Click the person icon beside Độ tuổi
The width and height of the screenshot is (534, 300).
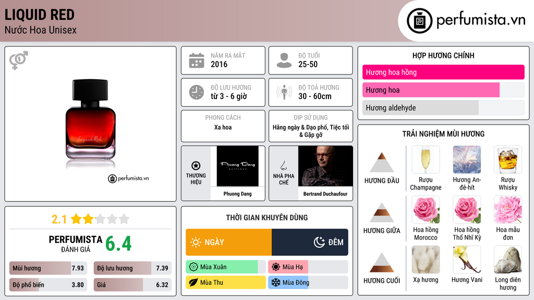(x=284, y=60)
